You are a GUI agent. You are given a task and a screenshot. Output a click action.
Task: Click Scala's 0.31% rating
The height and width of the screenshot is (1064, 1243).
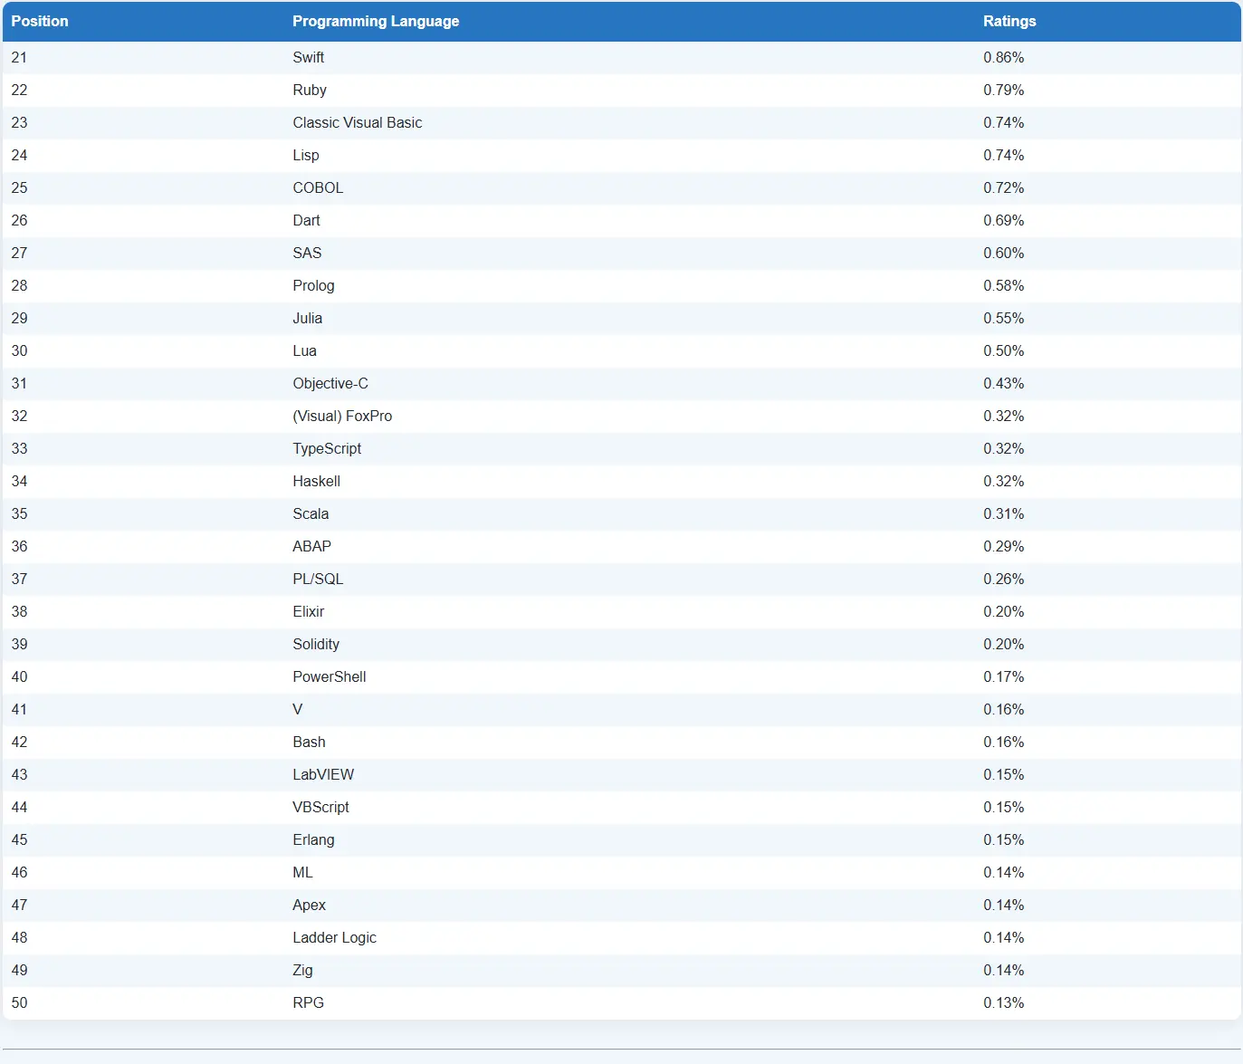tap(1004, 513)
